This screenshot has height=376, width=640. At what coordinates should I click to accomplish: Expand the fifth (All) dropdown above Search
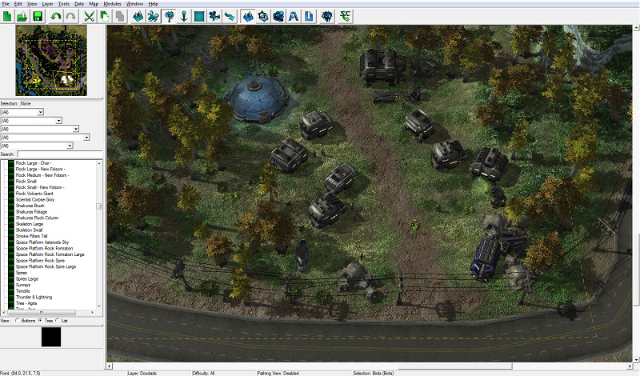70,146
